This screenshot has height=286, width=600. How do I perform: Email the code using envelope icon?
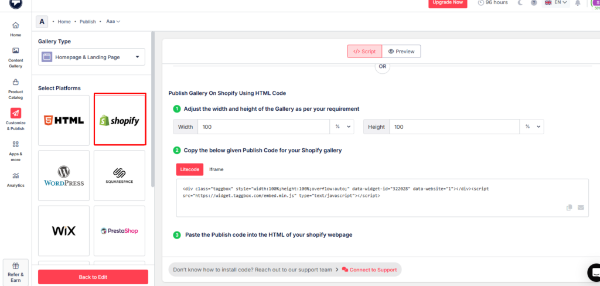(581, 207)
